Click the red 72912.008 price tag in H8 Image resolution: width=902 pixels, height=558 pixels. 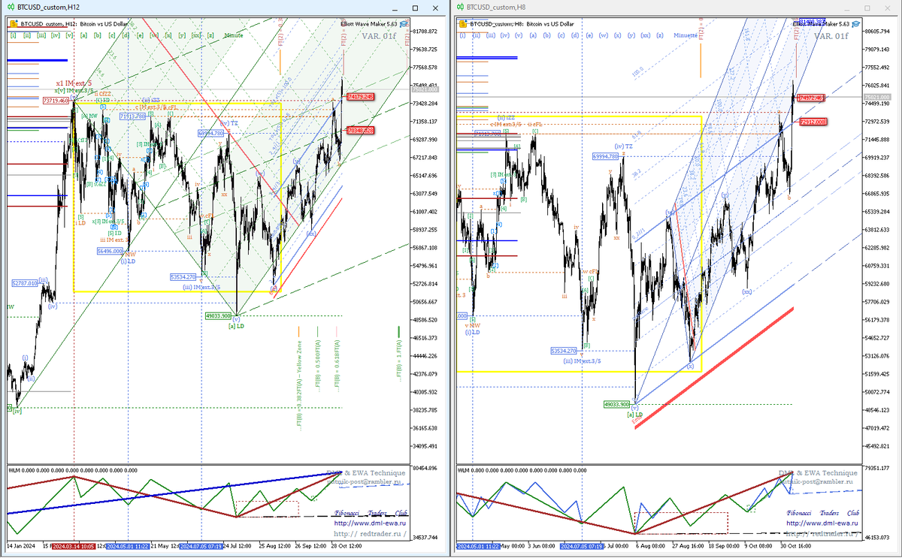coord(813,121)
